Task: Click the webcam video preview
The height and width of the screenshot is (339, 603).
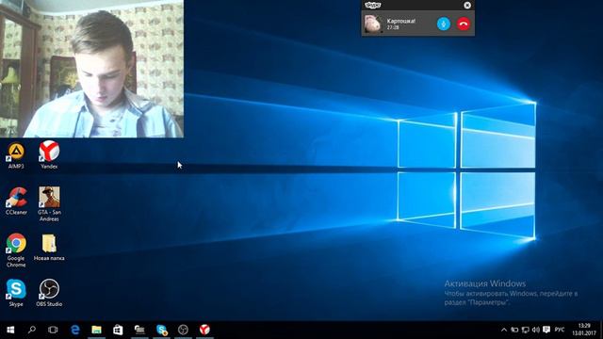Action: (x=91, y=69)
